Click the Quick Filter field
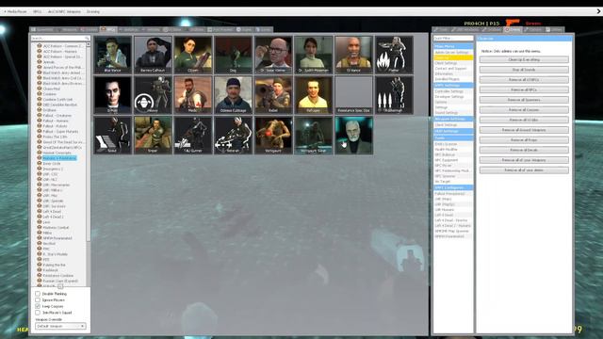 [x=453, y=38]
